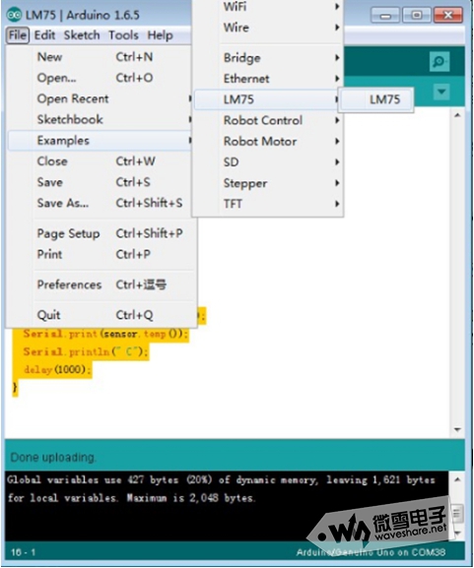Click 'Global variables use 427 bytes' console text
The width and height of the screenshot is (474, 568).
pos(93,480)
